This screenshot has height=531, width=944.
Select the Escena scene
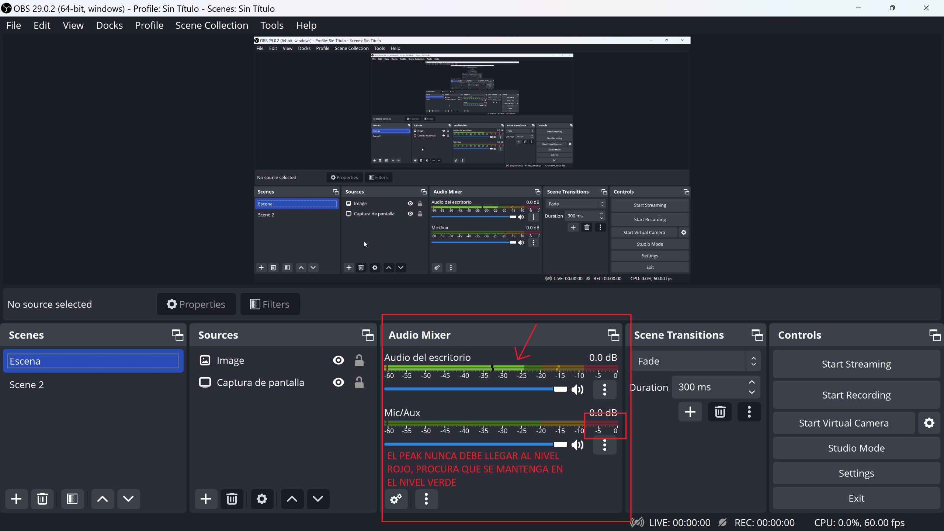click(x=93, y=361)
